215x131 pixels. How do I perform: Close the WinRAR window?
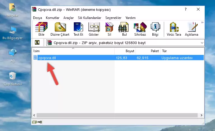tap(198, 9)
